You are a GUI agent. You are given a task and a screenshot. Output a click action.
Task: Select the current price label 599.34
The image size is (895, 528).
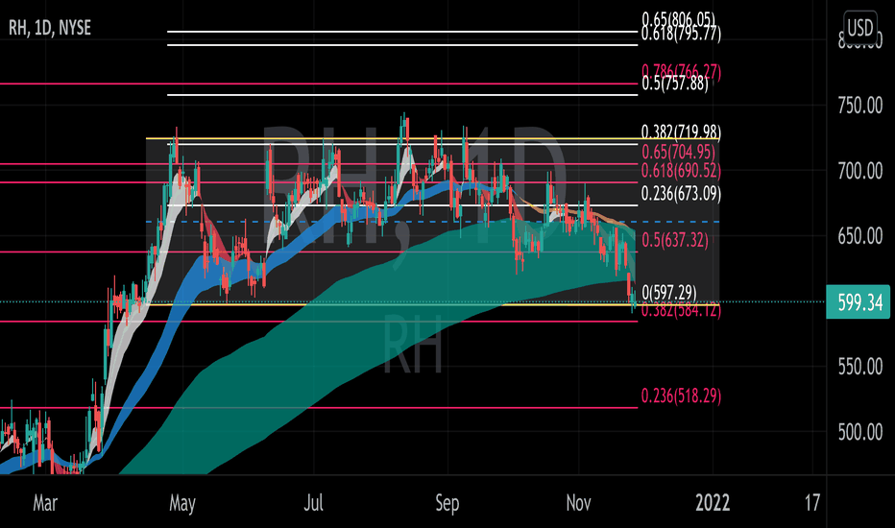(x=858, y=301)
